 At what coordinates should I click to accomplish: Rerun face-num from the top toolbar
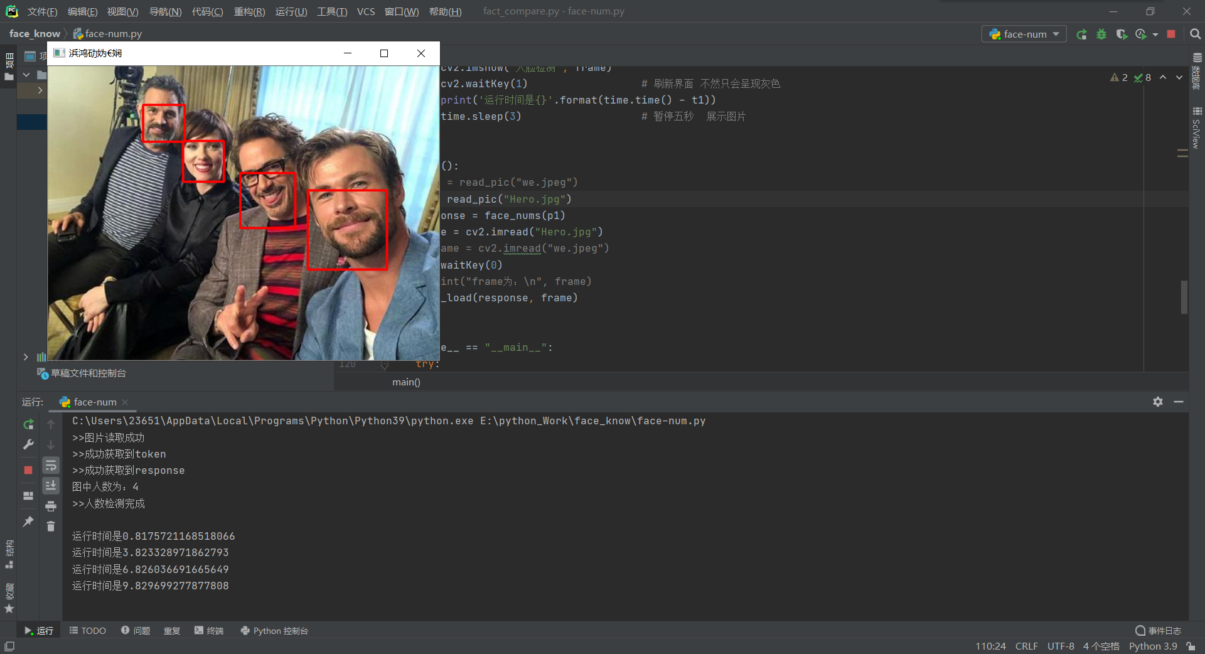(x=1081, y=34)
